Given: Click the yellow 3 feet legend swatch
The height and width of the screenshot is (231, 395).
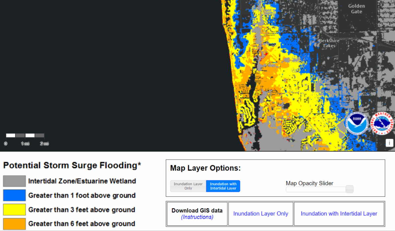Looking at the screenshot, I should pyautogui.click(x=14, y=210).
